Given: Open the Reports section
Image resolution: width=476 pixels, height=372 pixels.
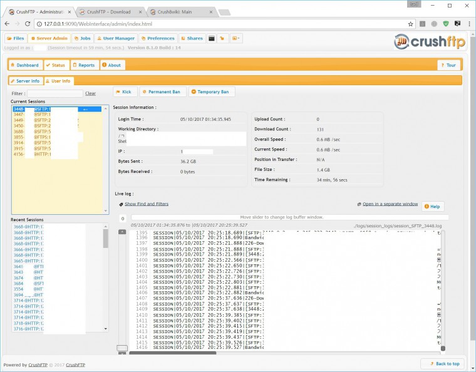Looking at the screenshot, I should click(84, 65).
